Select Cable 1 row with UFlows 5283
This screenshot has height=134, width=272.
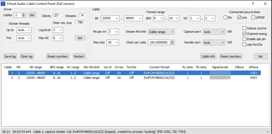tap(134, 73)
